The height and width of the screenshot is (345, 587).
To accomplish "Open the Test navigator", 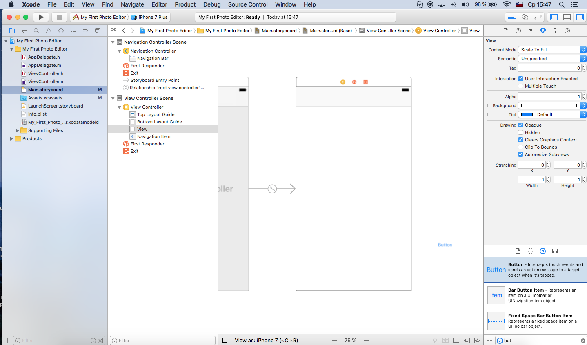I will 61,31.
